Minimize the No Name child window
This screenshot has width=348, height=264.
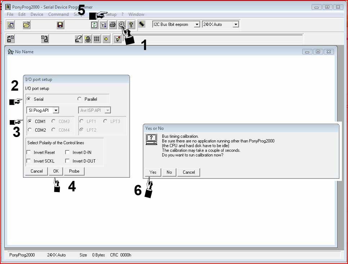[x=307, y=52]
